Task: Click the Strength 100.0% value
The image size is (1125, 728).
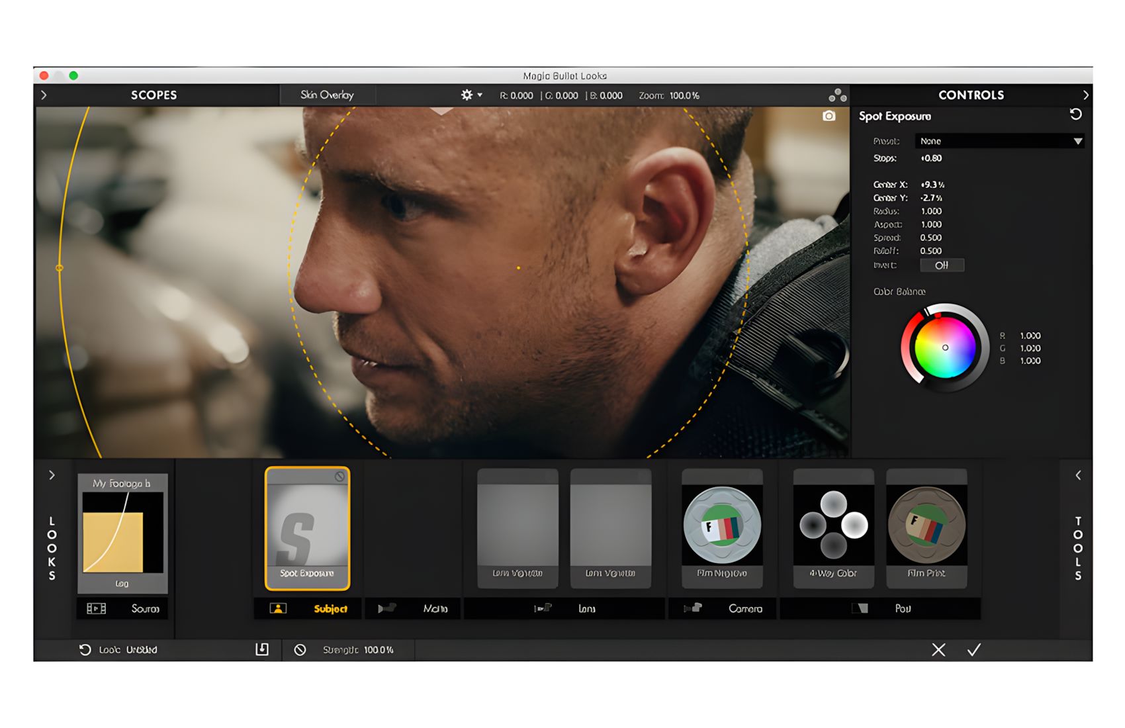Action: point(379,650)
